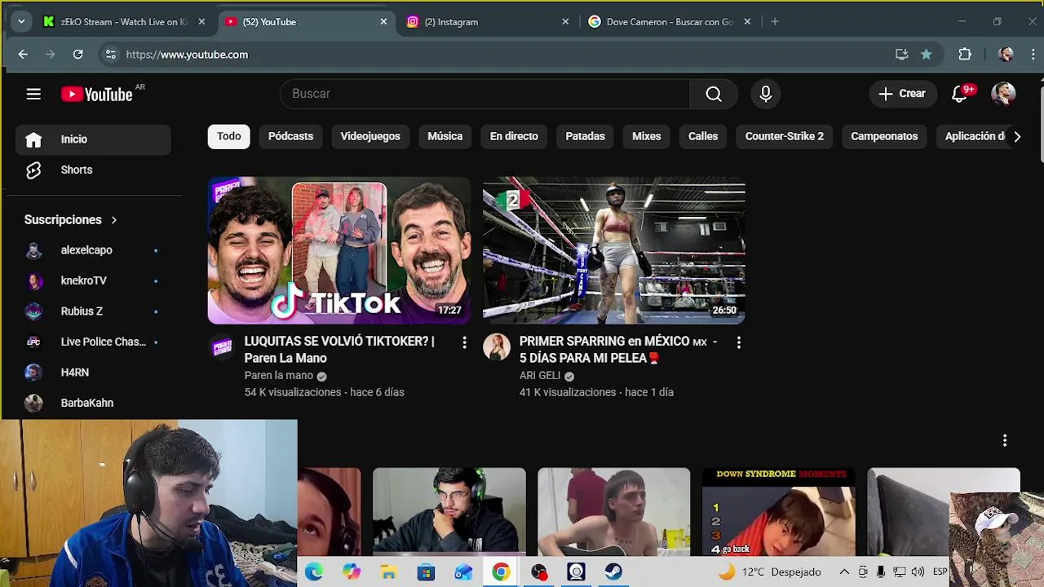Screen dimensions: 1044x587
Task: Open Outlook from the taskbar
Action: coord(463,572)
